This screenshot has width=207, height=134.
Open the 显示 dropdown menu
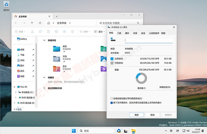tap(100, 32)
